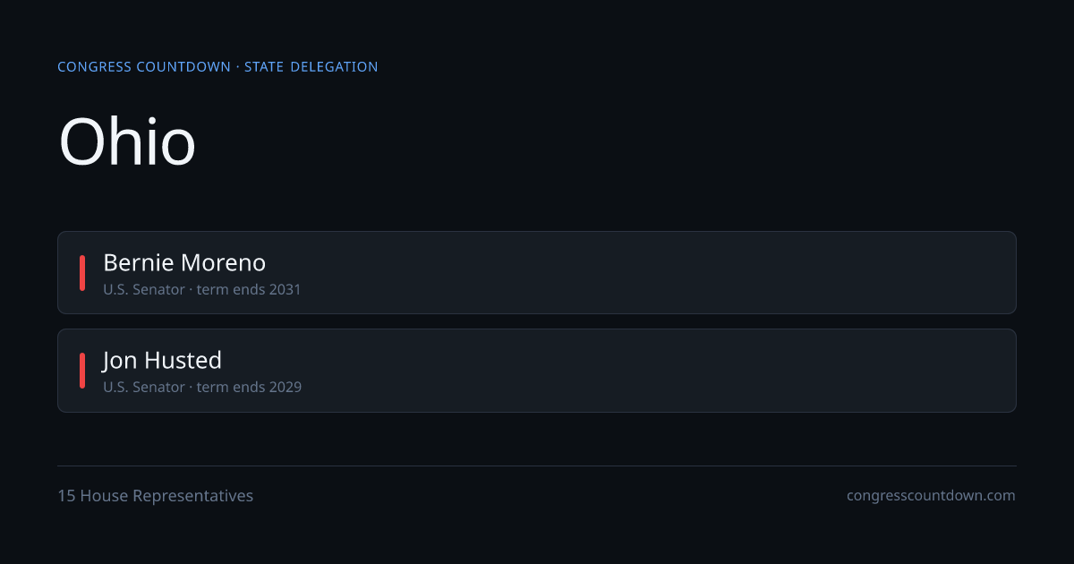
Task: Select the 'term ends 2029' subtitle
Action: [x=249, y=388]
